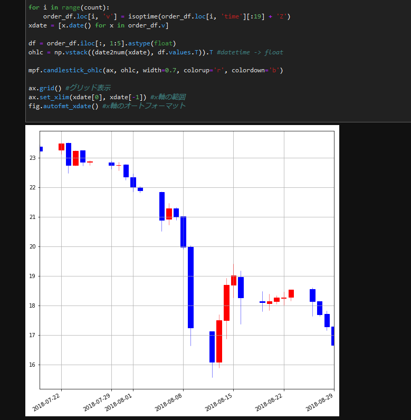411x420 pixels.
Task: Click the 2018-08-01 x-axis label
Action: click(118, 402)
